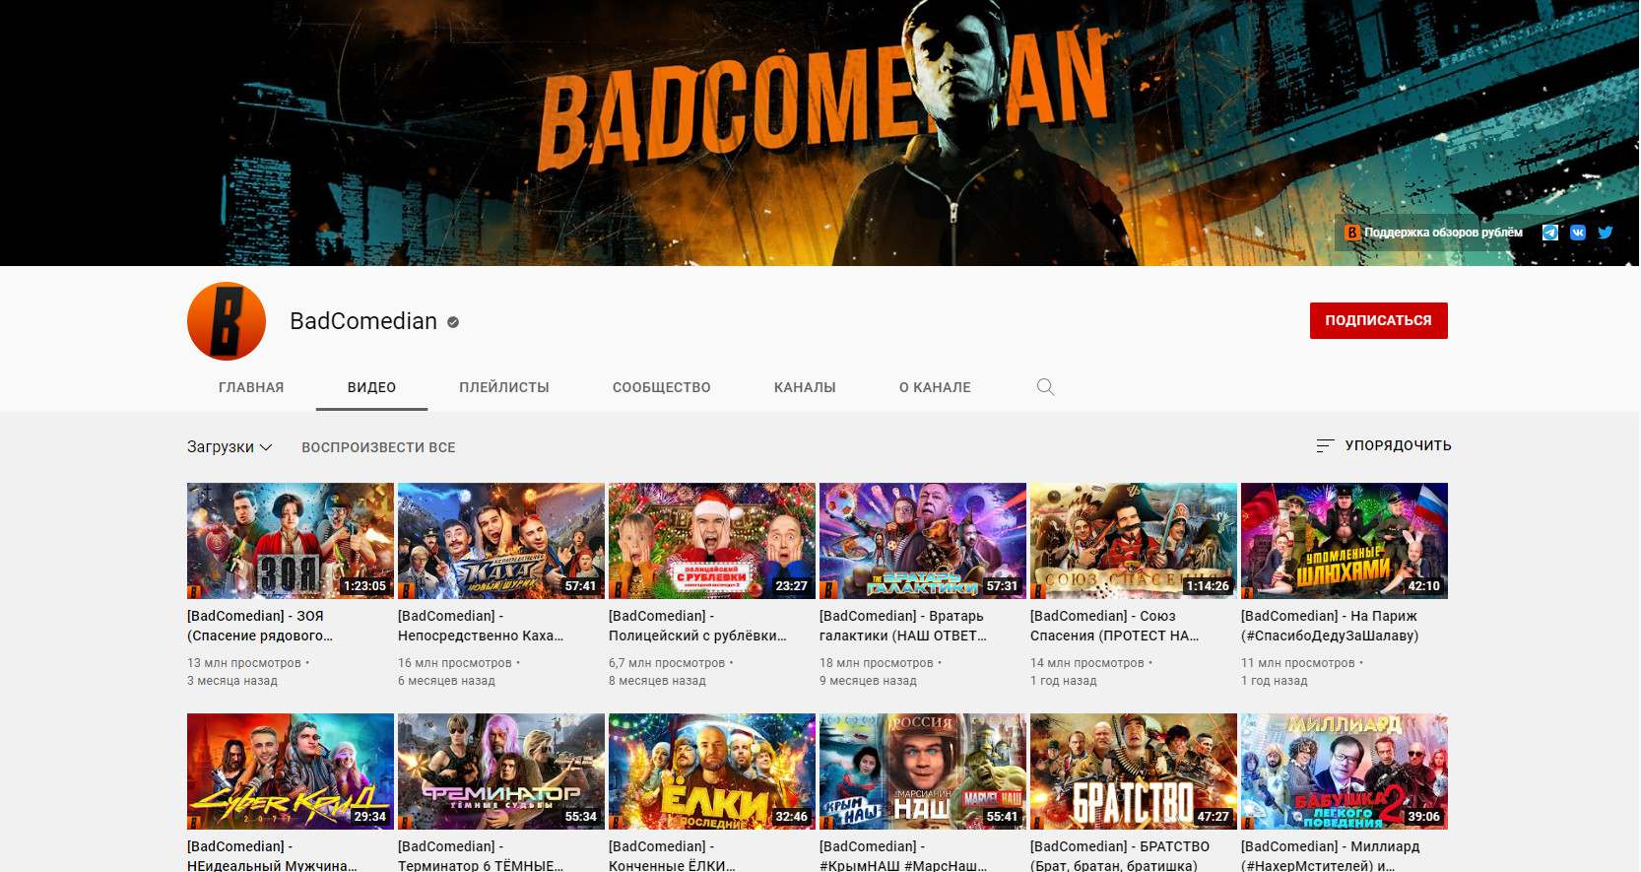The width and height of the screenshot is (1641, 872).
Task: Click the sort lines icon beside УПОРЯДОЧИТЬ
Action: 1325,445
